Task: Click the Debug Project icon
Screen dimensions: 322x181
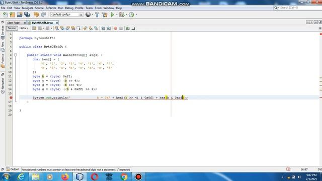Action: [x=122, y=15]
